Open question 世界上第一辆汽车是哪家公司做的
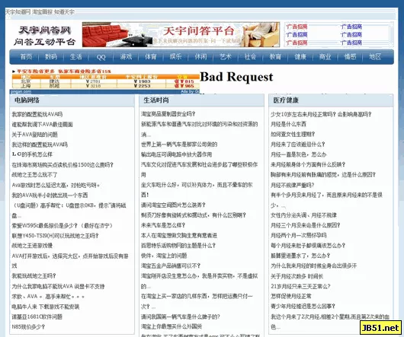 click(179, 145)
